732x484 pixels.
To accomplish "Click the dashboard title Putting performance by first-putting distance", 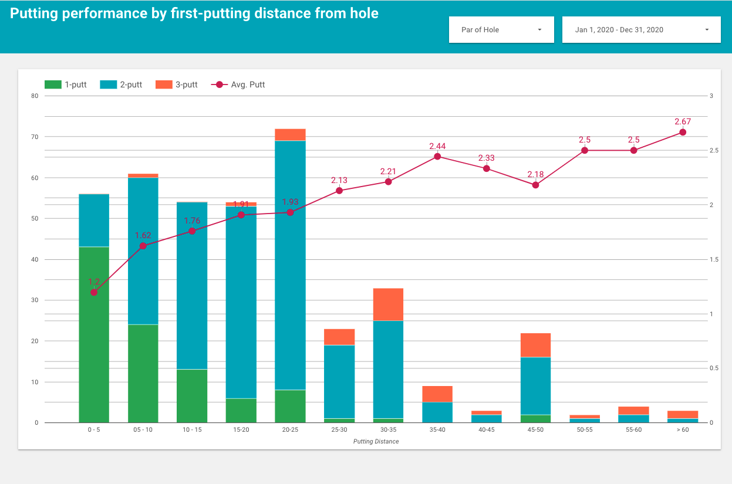I will coord(194,13).
